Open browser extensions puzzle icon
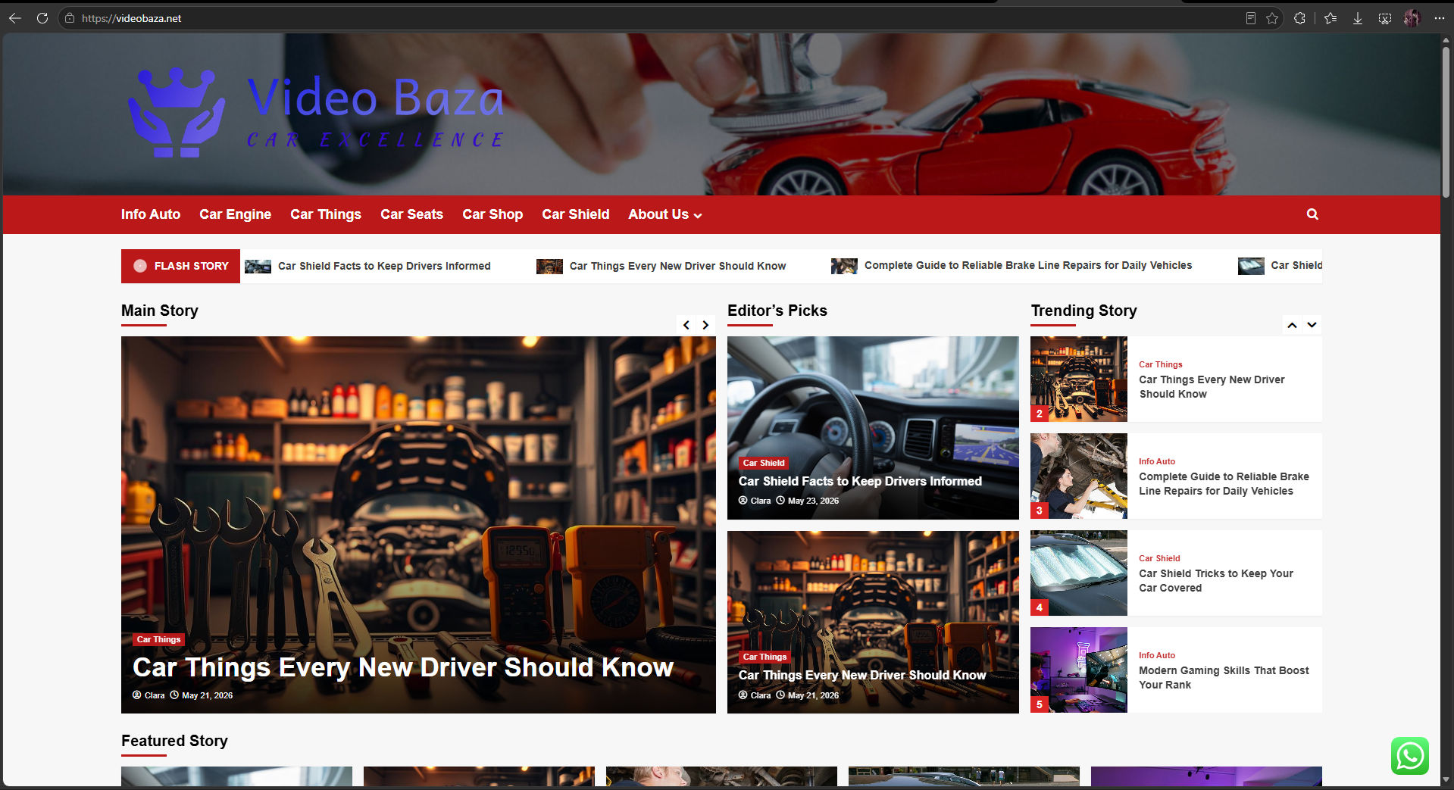The width and height of the screenshot is (1454, 790). tap(1300, 18)
